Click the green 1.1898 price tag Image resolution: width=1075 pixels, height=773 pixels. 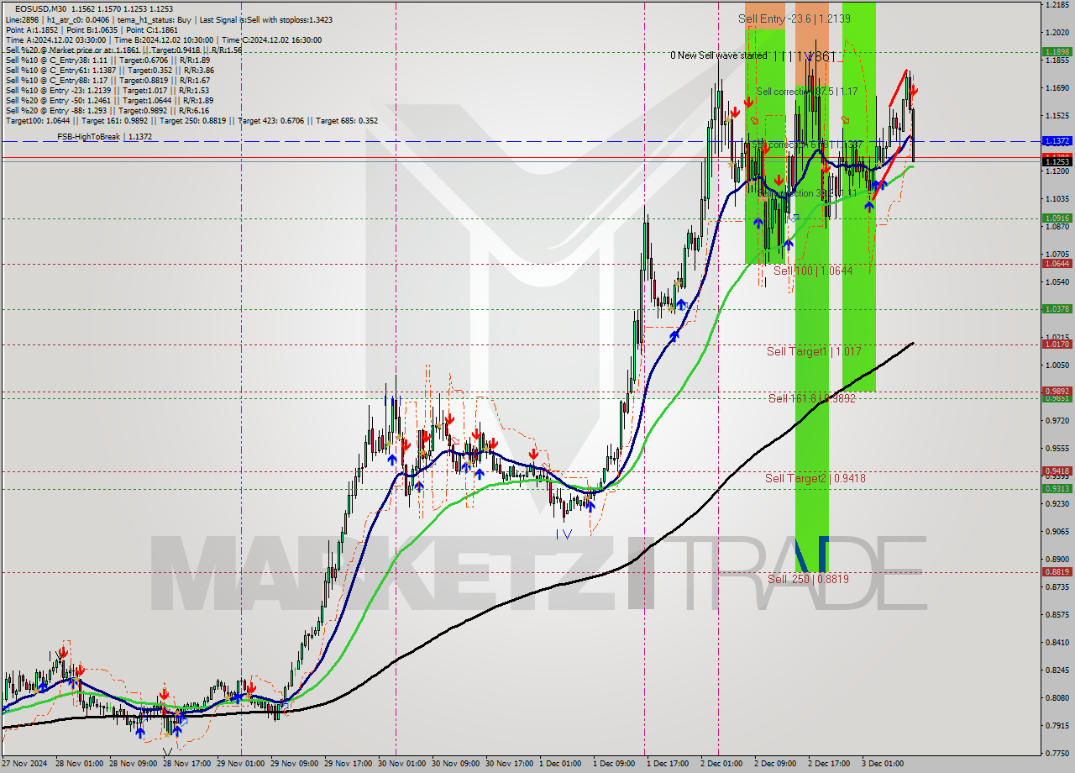pyautogui.click(x=1057, y=51)
